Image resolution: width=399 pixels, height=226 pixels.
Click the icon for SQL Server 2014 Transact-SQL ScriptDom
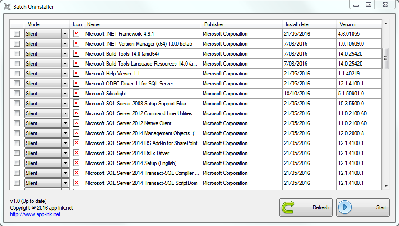pos(76,183)
